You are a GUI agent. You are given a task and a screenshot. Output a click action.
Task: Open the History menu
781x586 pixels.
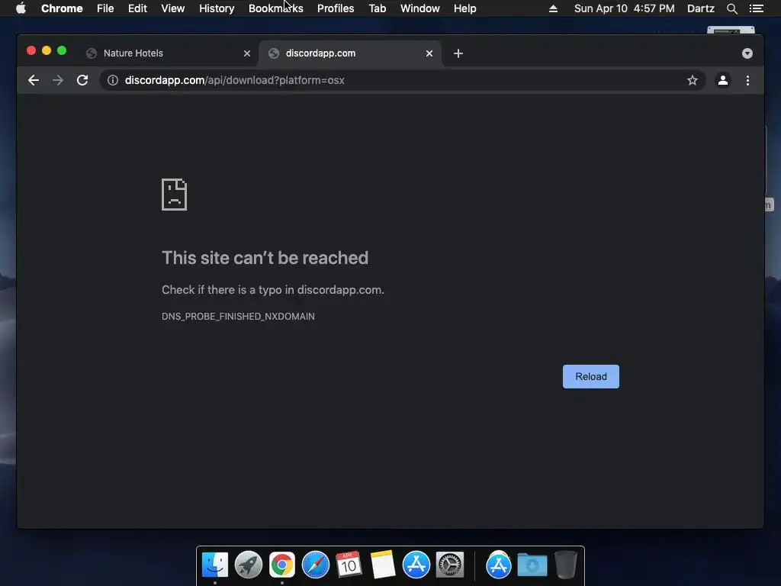point(217,8)
